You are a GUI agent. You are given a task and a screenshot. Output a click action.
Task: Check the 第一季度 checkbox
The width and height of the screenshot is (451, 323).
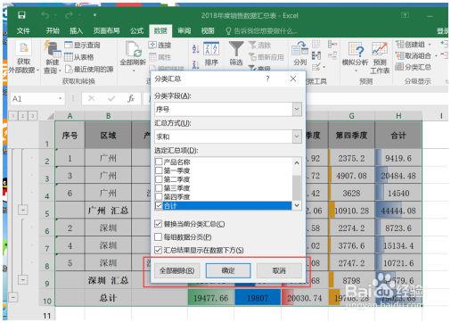click(x=159, y=170)
